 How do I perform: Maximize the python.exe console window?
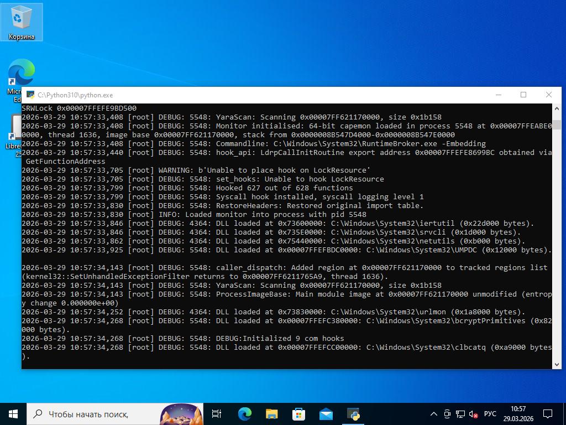coord(523,95)
